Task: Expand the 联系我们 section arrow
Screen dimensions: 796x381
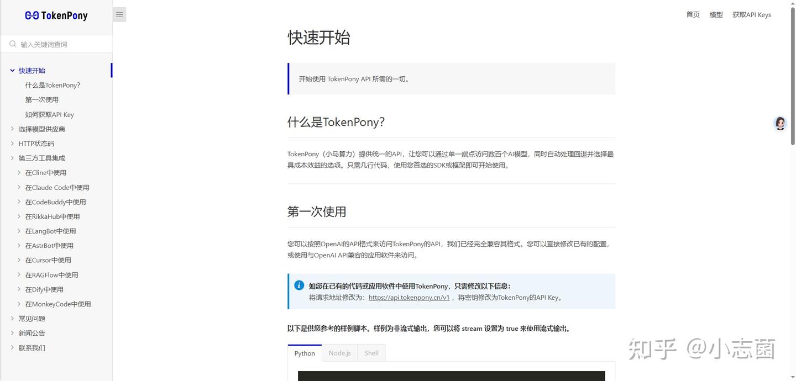Action: click(12, 348)
